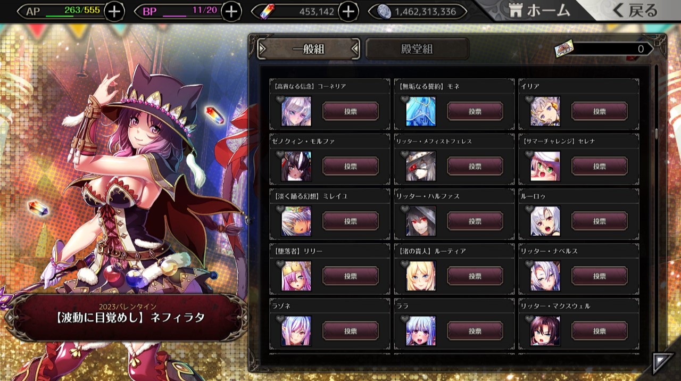Toggle the heart favorite on ララ
This screenshot has width=681, height=381.
[x=404, y=319]
